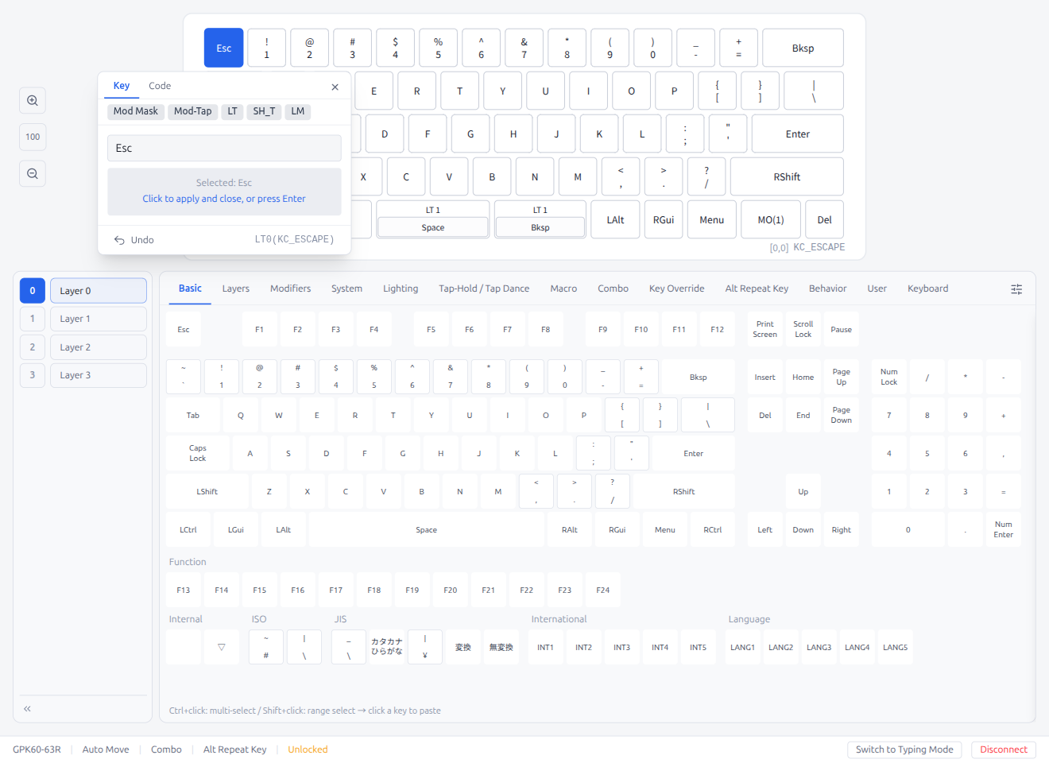Disconnect the GPK60-63R keyboard
The height and width of the screenshot is (763, 1049).
1003,749
